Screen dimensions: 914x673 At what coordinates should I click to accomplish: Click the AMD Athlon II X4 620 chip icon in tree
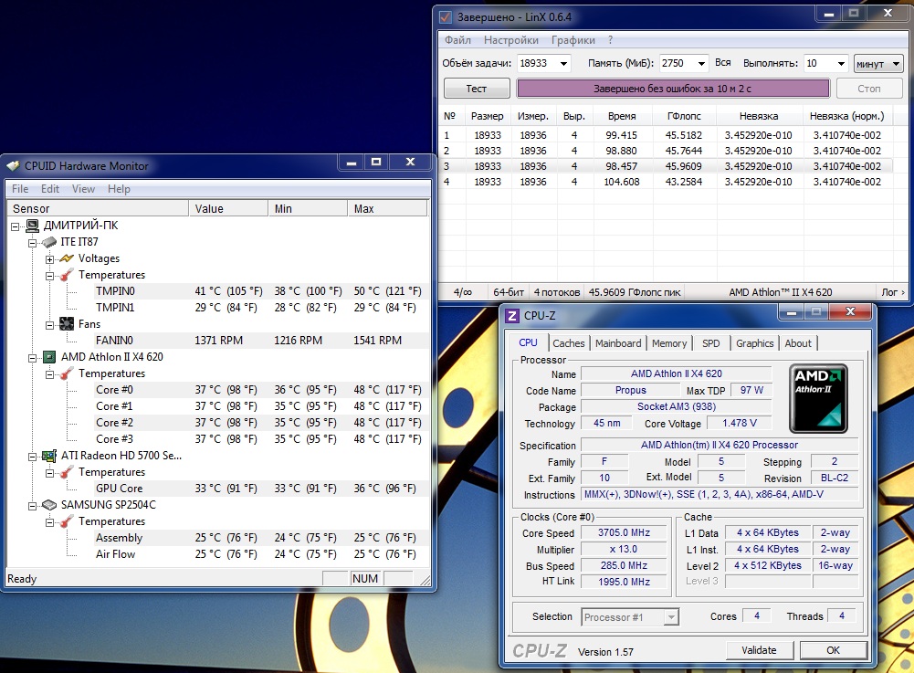click(49, 357)
